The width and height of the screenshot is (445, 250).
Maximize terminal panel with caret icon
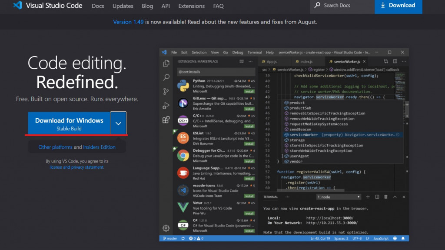coord(395,197)
